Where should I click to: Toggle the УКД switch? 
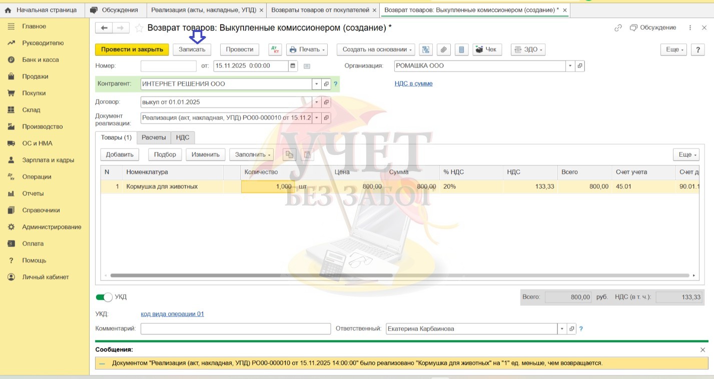coord(104,297)
